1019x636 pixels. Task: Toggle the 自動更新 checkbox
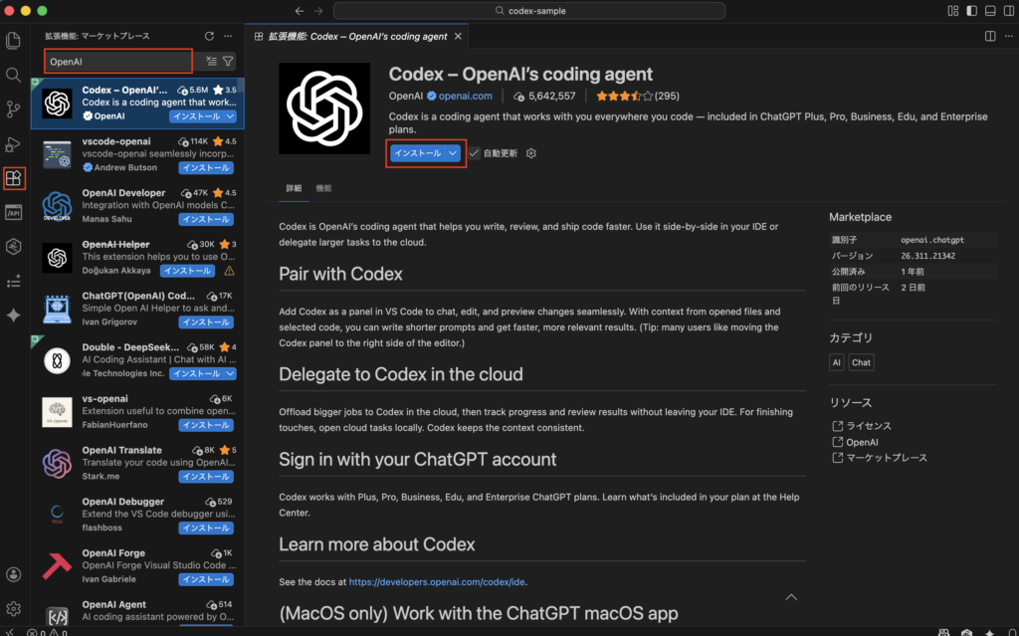tap(474, 153)
